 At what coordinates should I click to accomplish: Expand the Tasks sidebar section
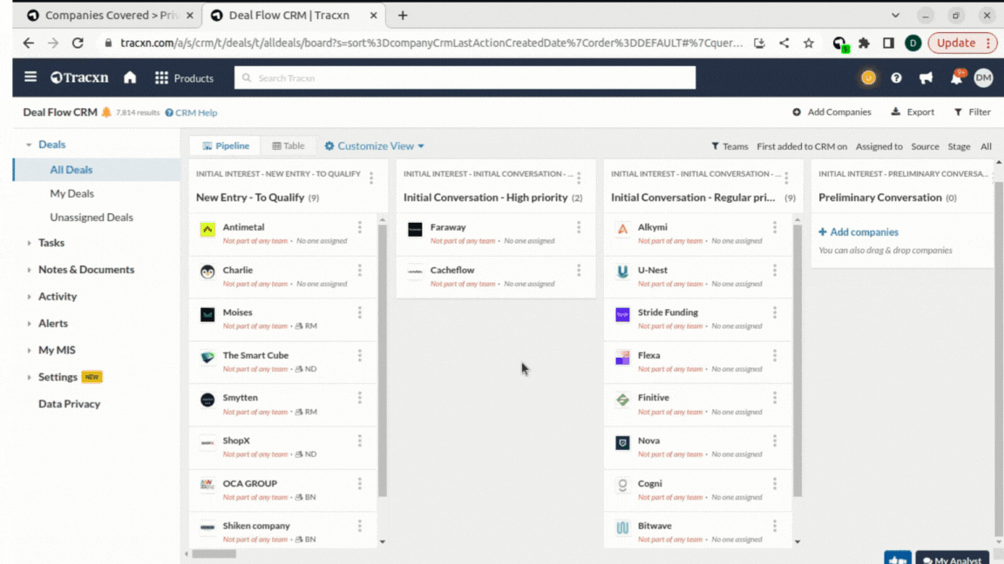click(x=51, y=243)
